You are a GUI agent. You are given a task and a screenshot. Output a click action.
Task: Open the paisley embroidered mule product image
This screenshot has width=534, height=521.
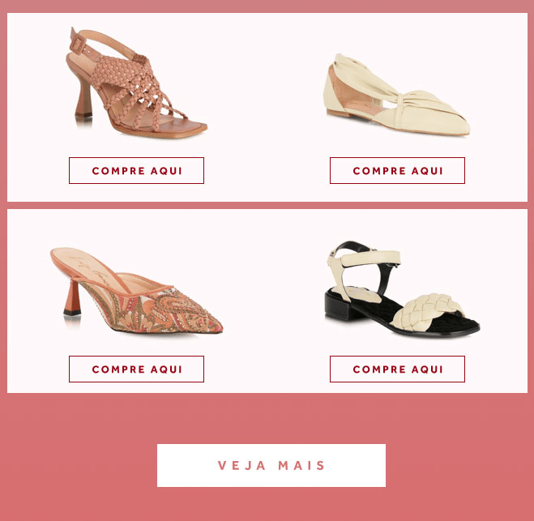(x=136, y=290)
